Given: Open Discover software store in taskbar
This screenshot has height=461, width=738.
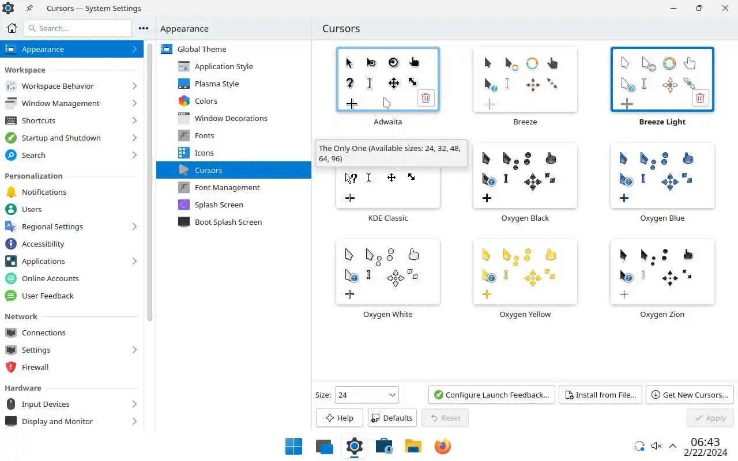Looking at the screenshot, I should tap(383, 446).
